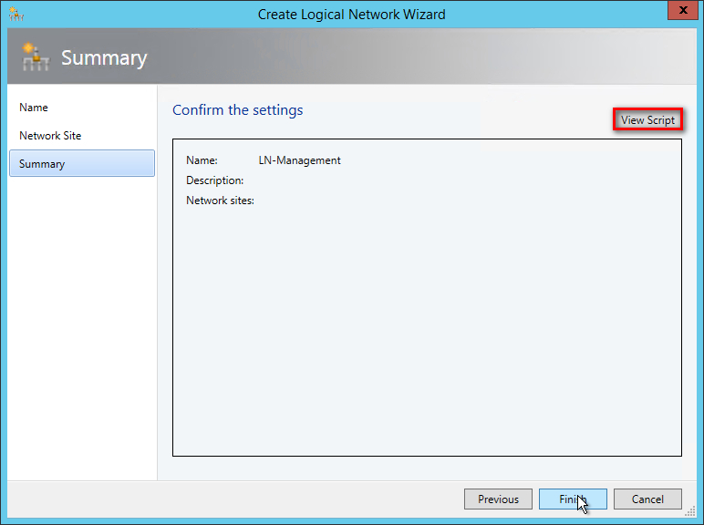The height and width of the screenshot is (525, 704).
Task: Click the LN-Management name value
Action: [x=299, y=160]
